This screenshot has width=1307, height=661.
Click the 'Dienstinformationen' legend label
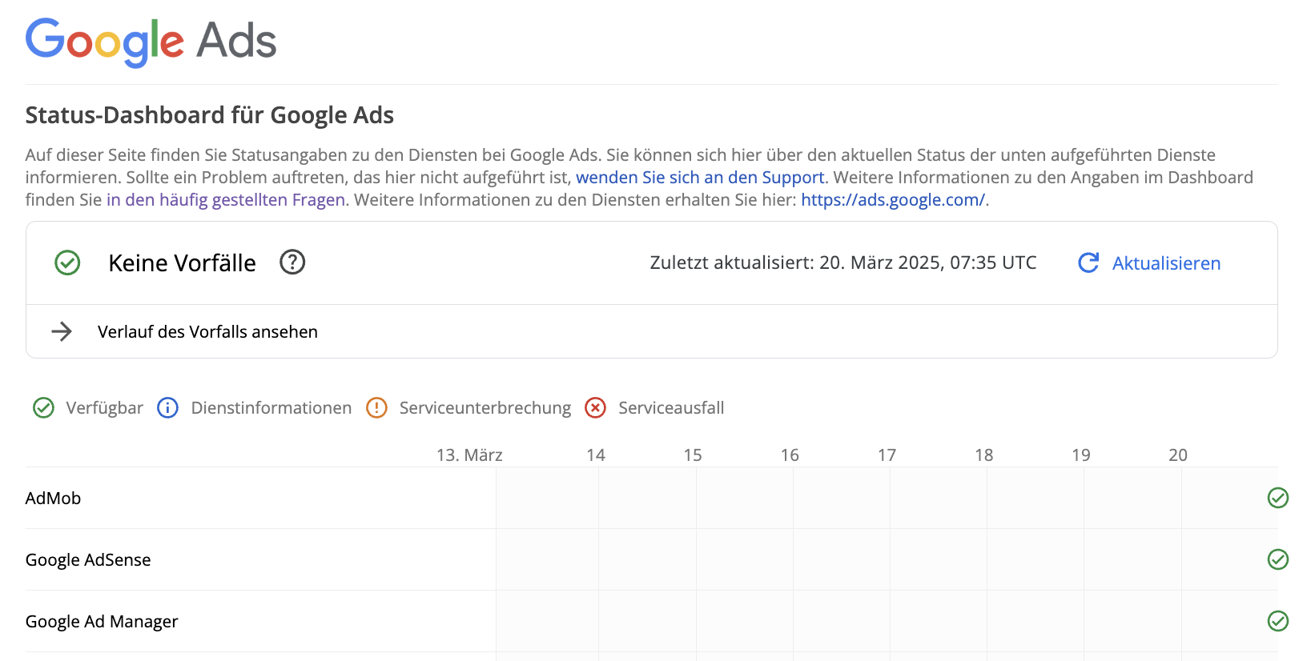coord(271,408)
